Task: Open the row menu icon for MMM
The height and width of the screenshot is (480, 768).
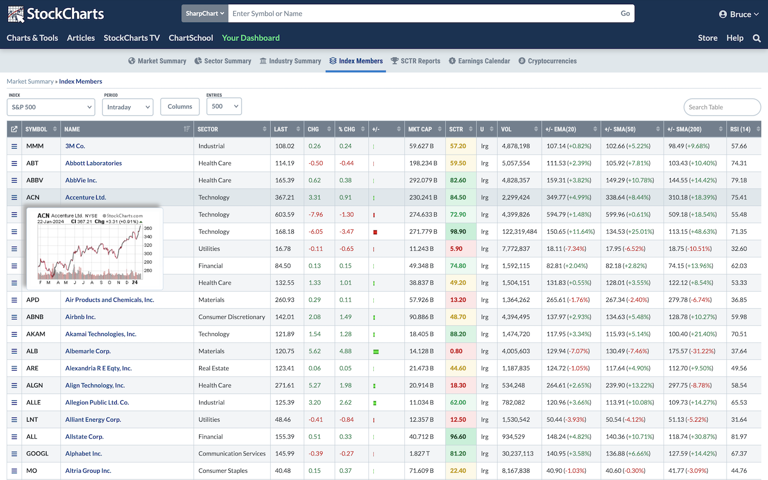Action: tap(14, 146)
